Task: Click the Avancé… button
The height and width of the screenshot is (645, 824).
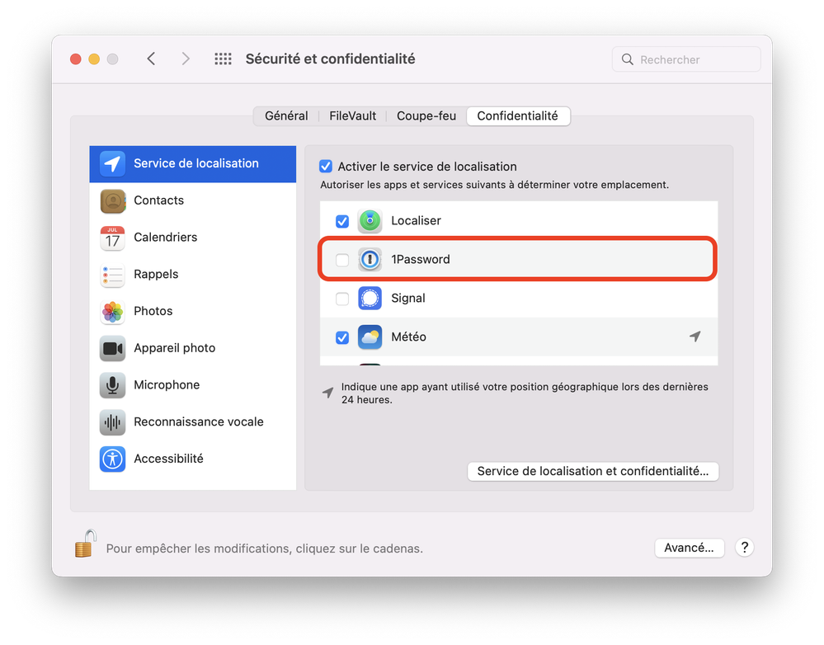Action: pos(689,548)
